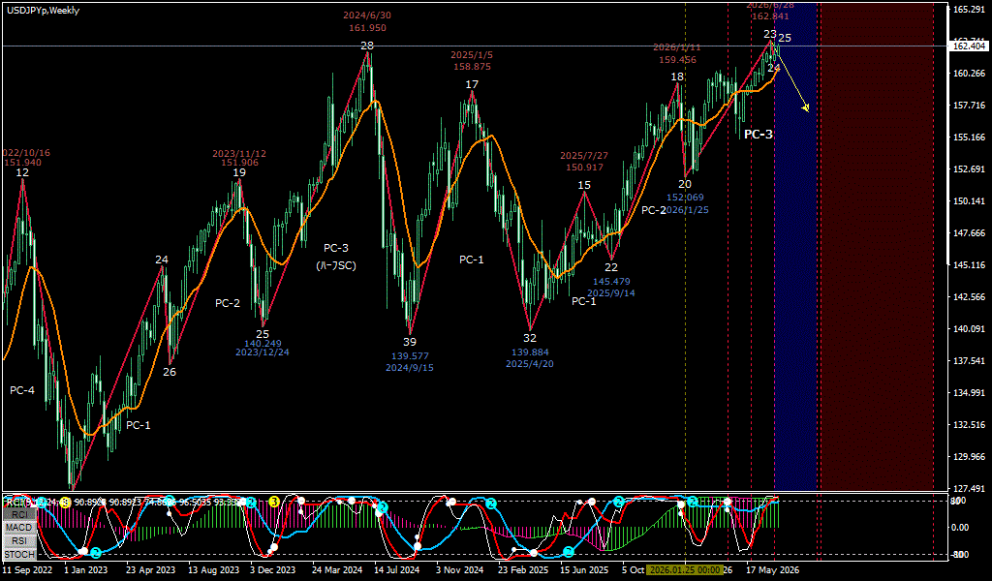This screenshot has width=992, height=581.
Task: Select the (ハーフSC) label
Action: pyautogui.click(x=336, y=265)
